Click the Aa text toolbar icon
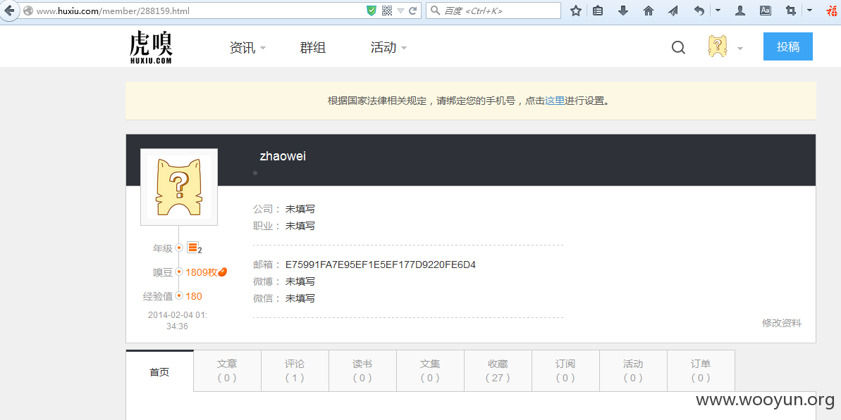 766,11
